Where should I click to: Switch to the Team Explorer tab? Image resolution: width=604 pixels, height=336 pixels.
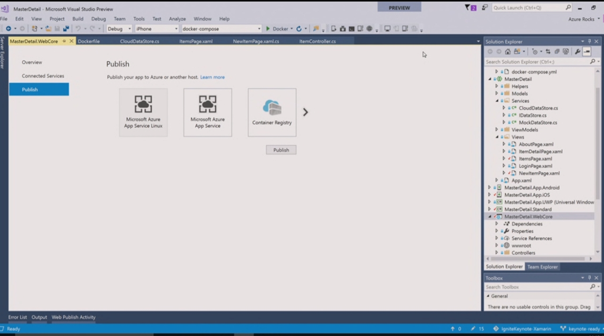click(543, 266)
